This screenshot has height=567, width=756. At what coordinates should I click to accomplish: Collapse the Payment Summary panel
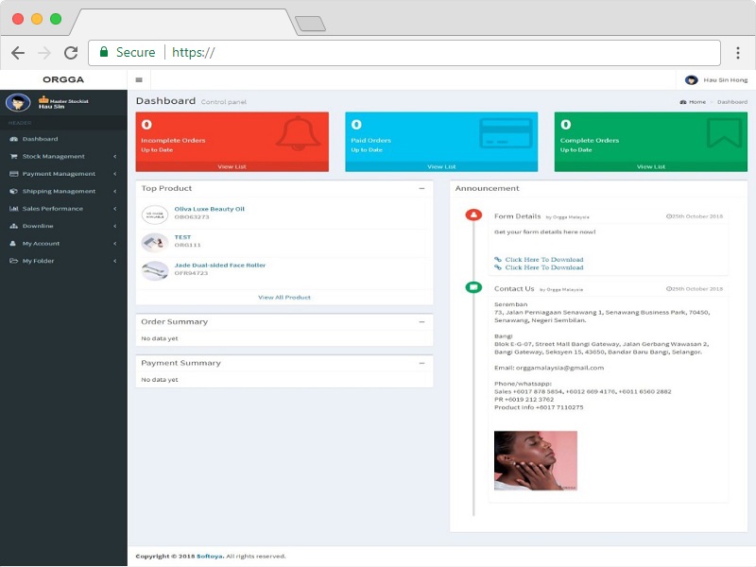(421, 363)
